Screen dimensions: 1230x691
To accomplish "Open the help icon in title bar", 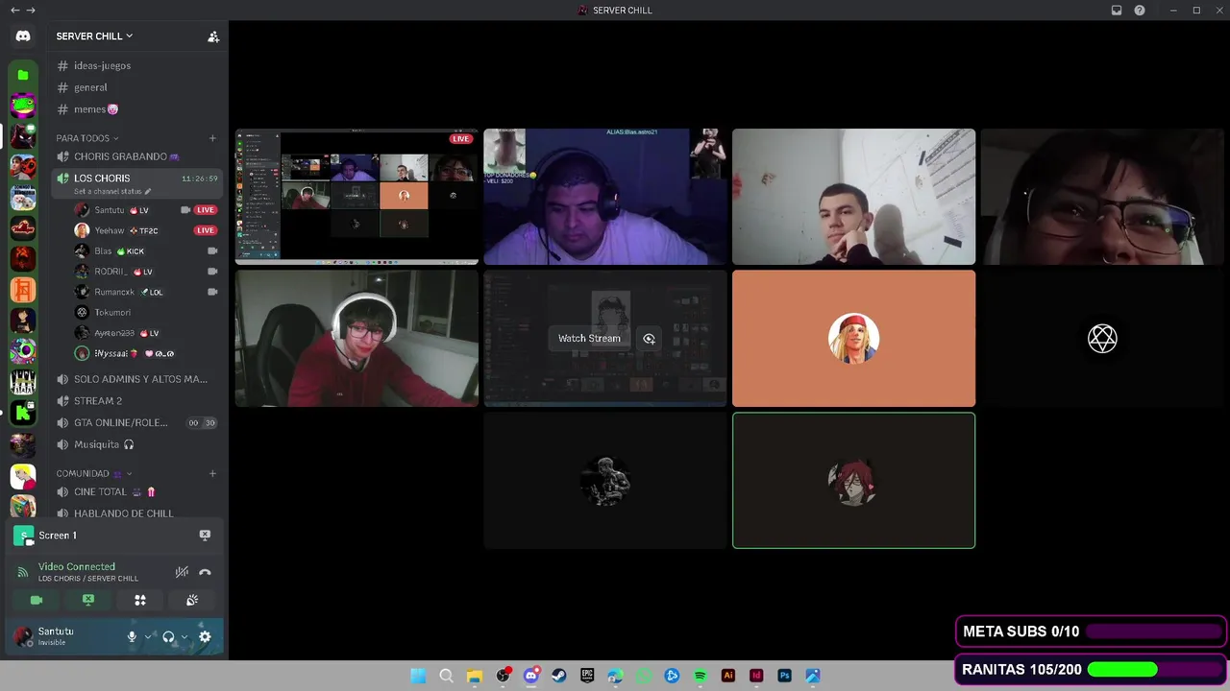I will point(1140,11).
